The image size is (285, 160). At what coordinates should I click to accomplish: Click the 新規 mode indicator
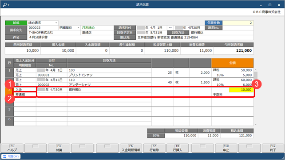(x=16, y=23)
